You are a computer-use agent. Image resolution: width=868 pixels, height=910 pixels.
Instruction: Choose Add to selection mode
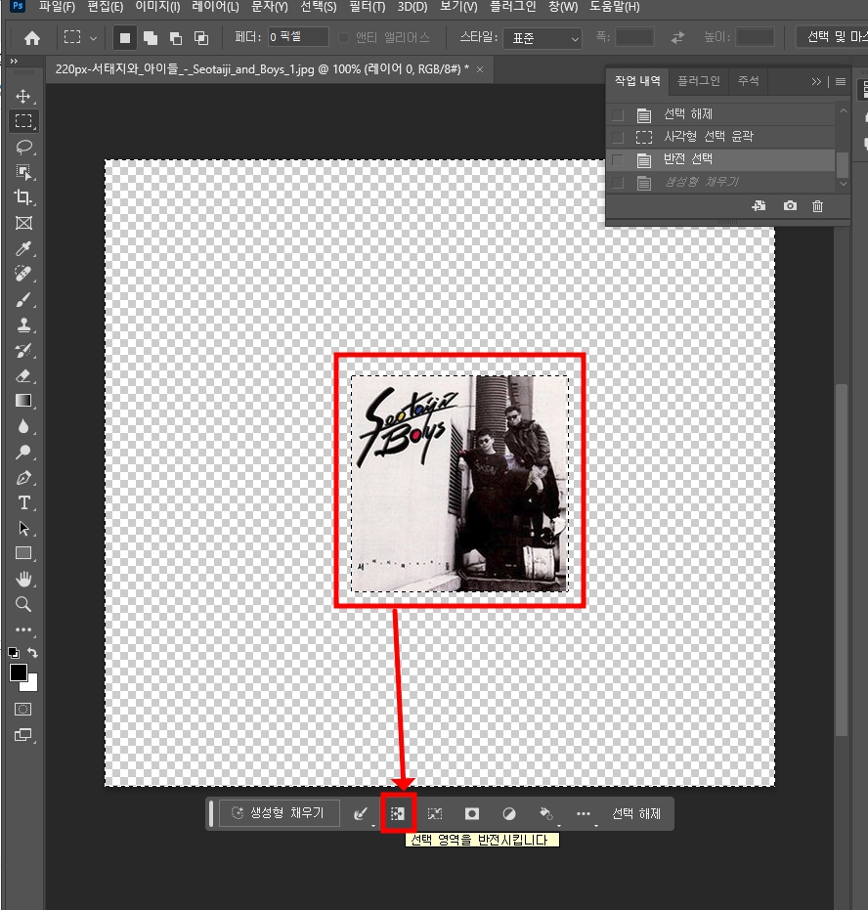pos(151,38)
